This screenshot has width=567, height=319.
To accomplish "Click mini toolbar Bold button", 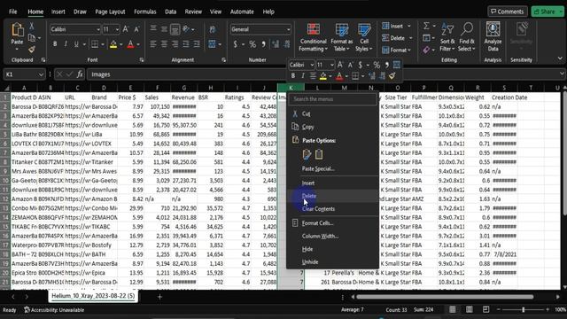I will tap(293, 76).
